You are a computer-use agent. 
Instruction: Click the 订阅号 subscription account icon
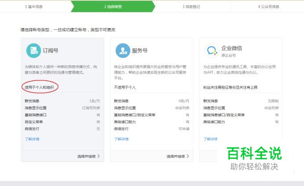(x=33, y=50)
